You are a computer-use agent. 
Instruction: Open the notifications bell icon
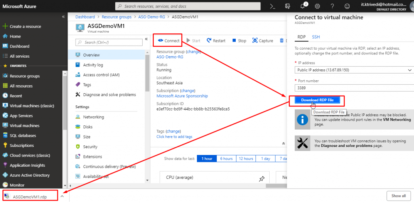(x=302, y=6)
